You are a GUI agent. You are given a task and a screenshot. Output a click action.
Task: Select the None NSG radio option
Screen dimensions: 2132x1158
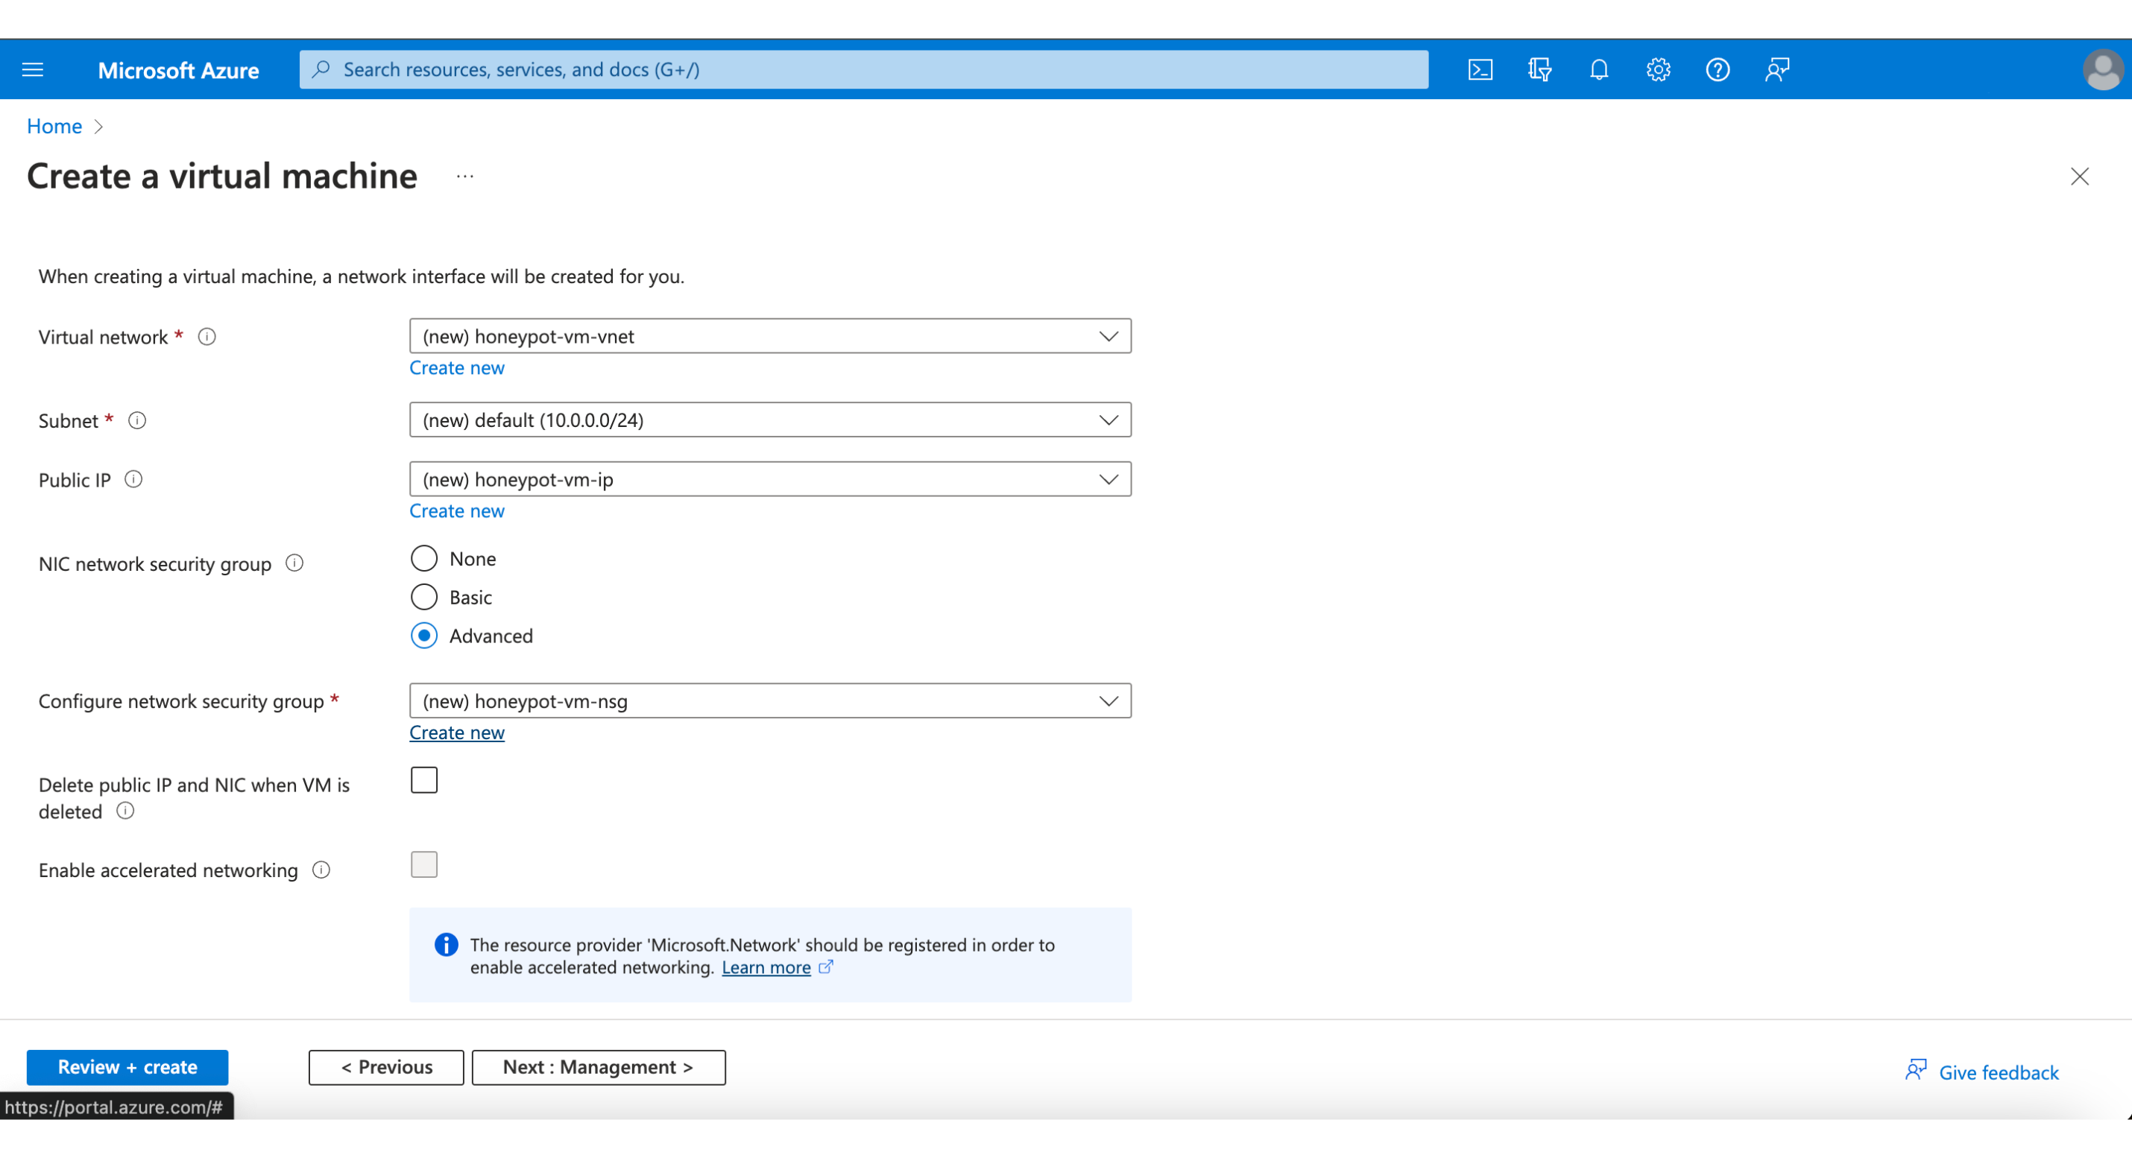(x=423, y=559)
